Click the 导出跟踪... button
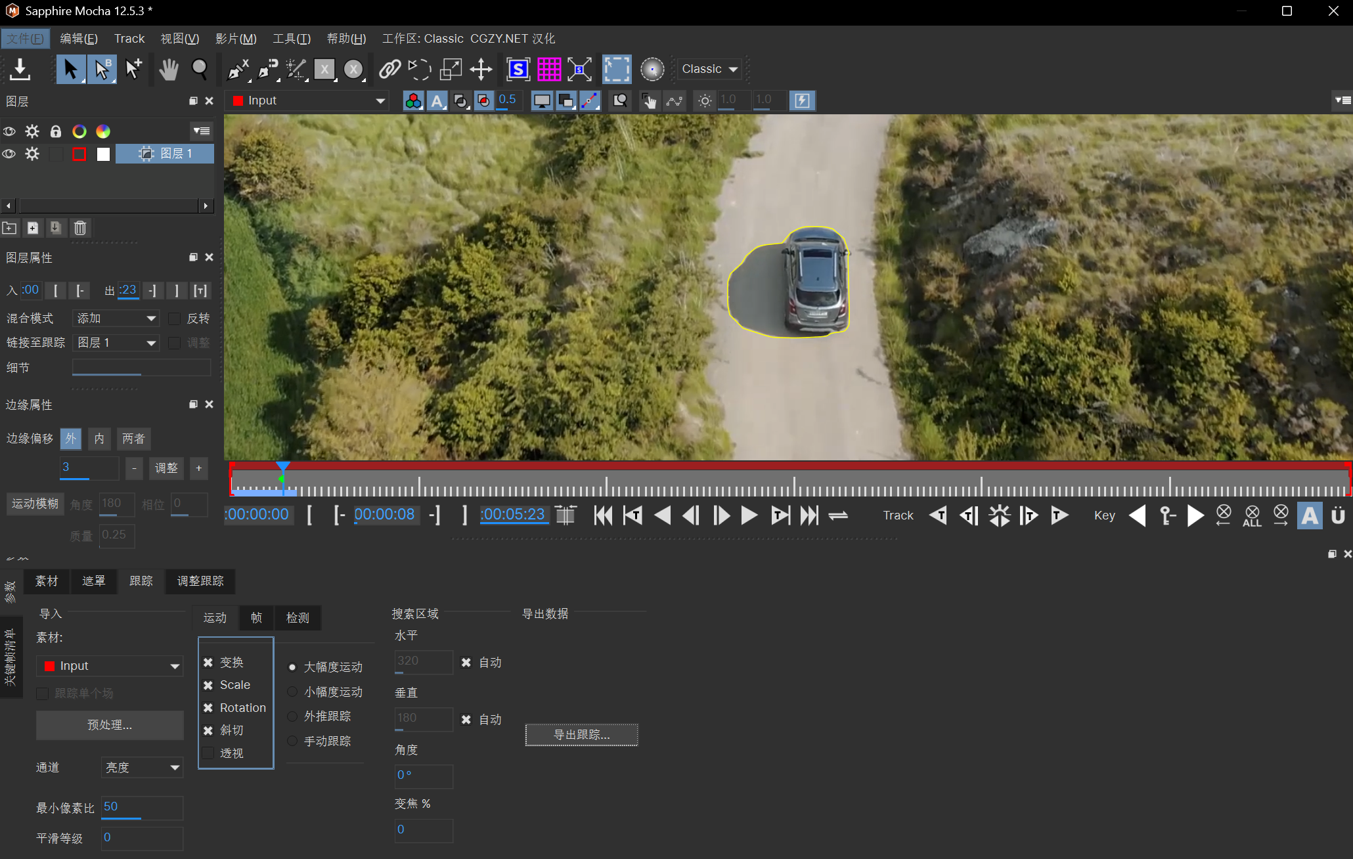The width and height of the screenshot is (1353, 859). coord(581,735)
